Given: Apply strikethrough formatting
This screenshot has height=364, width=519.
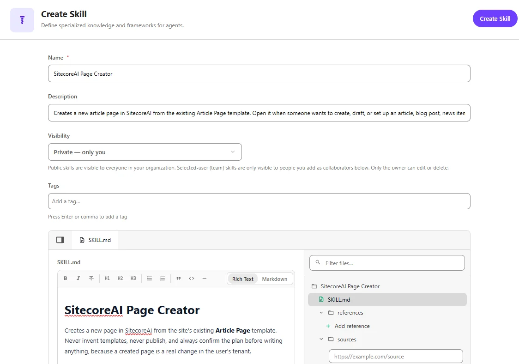Looking at the screenshot, I should coord(91,278).
